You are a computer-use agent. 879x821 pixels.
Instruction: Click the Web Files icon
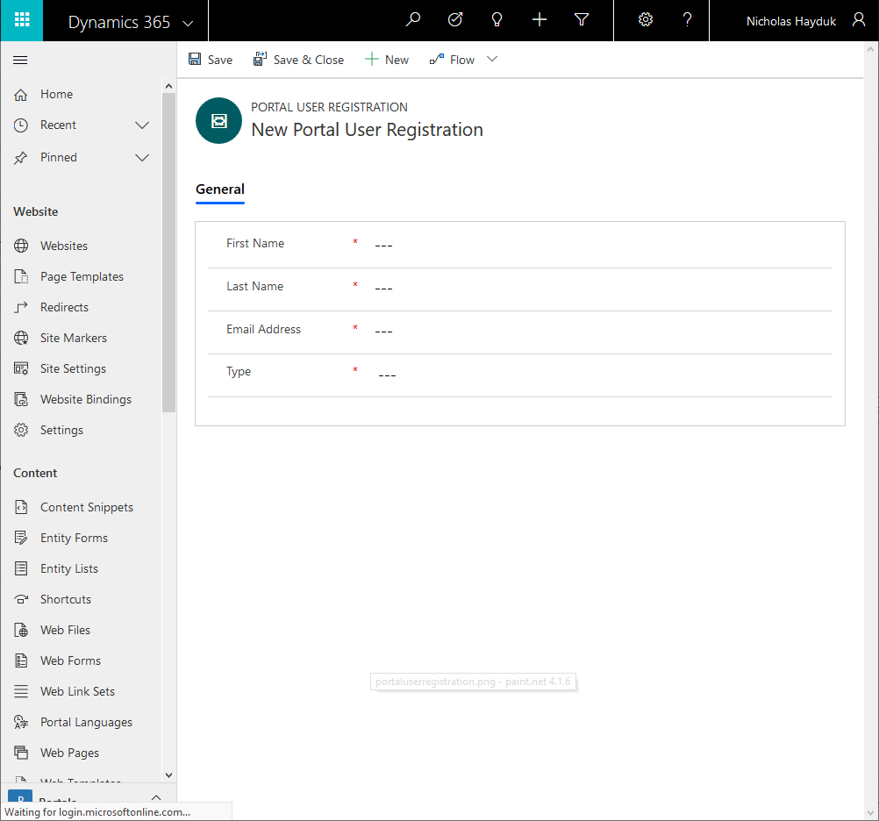[21, 631]
